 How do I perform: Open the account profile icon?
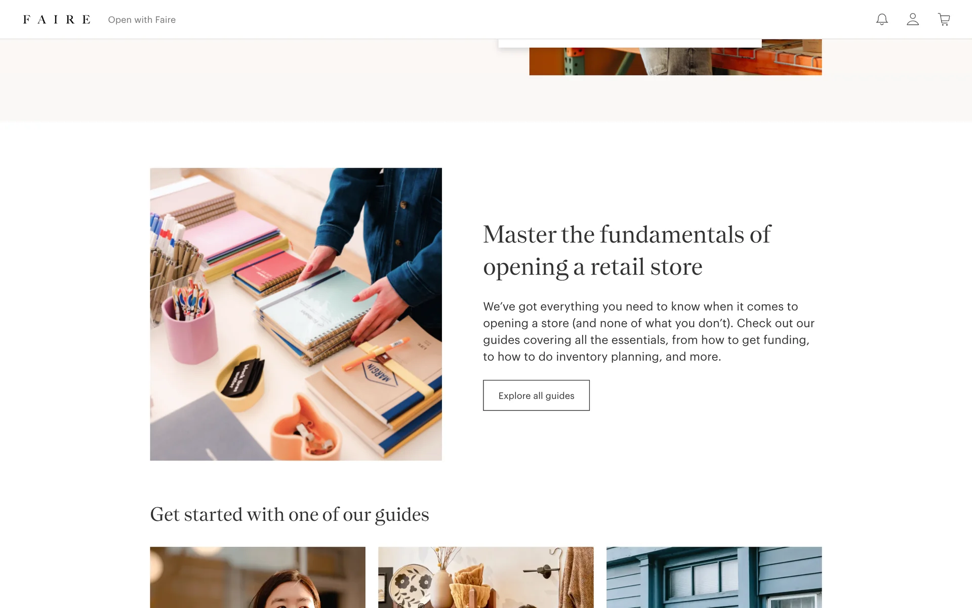pyautogui.click(x=913, y=19)
